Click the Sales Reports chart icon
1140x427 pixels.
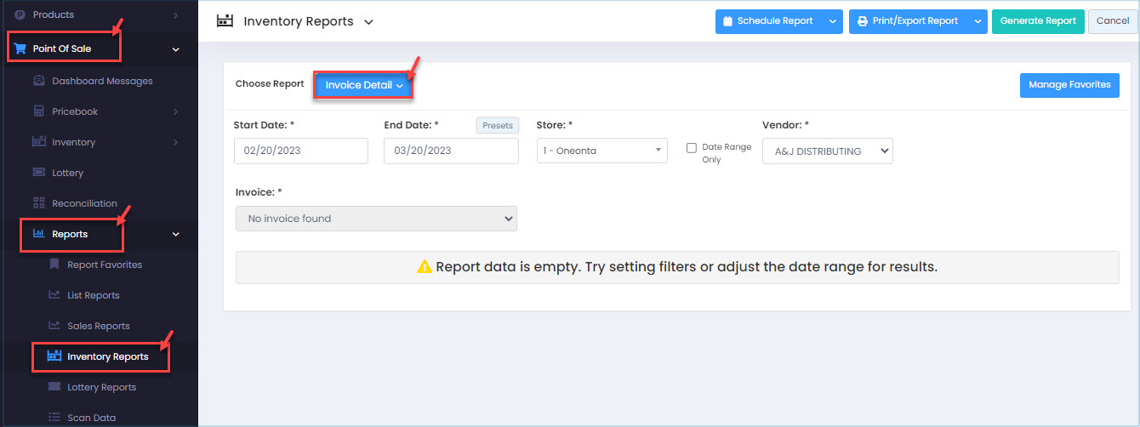coord(54,326)
